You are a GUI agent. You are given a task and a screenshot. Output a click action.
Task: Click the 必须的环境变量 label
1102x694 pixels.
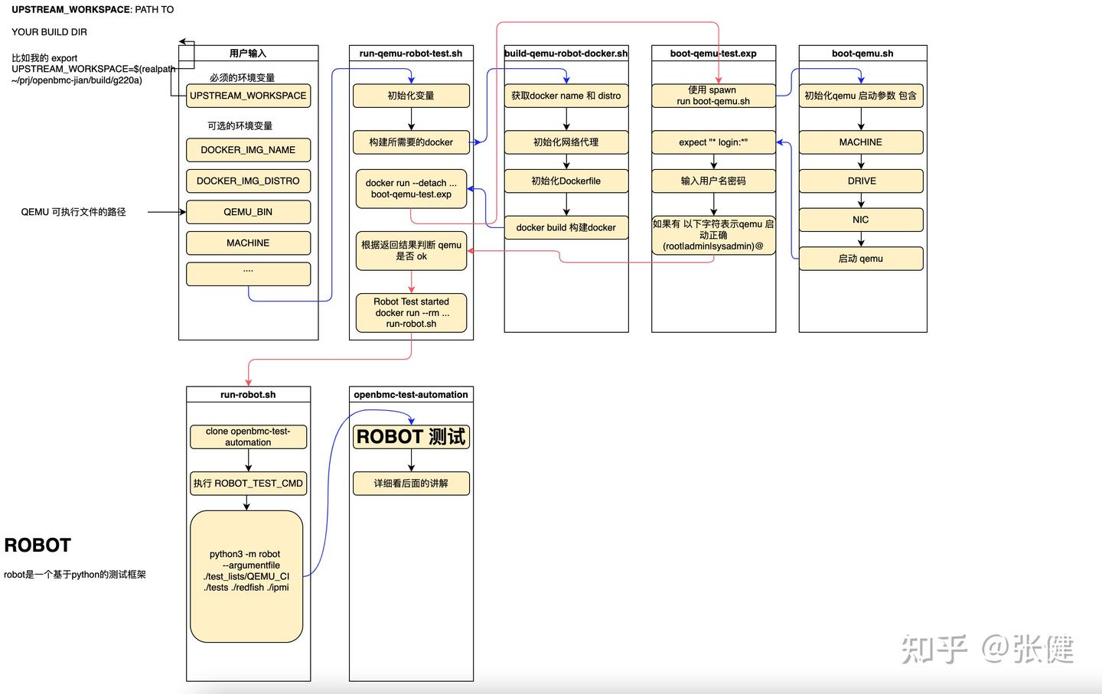242,78
